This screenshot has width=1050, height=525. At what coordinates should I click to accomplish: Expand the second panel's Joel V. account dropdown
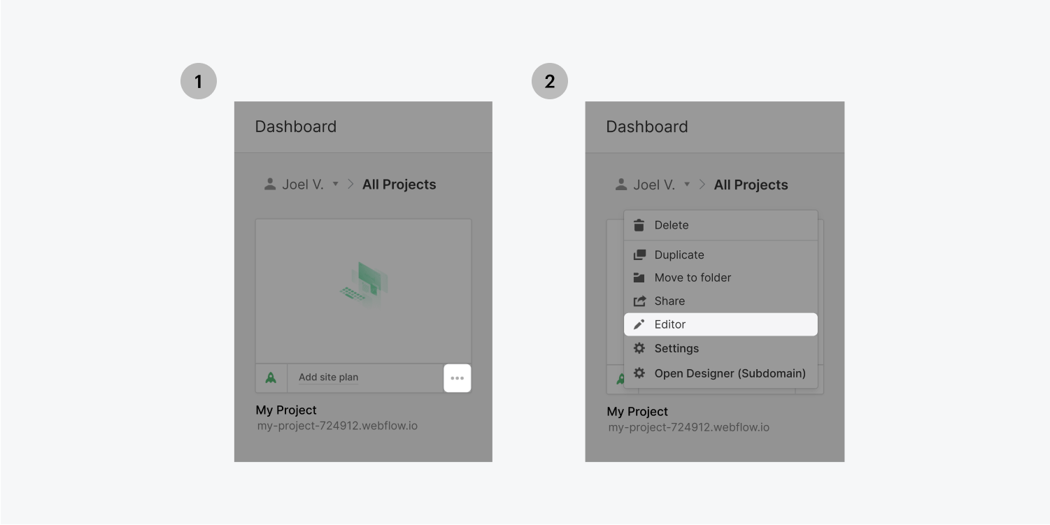(688, 185)
